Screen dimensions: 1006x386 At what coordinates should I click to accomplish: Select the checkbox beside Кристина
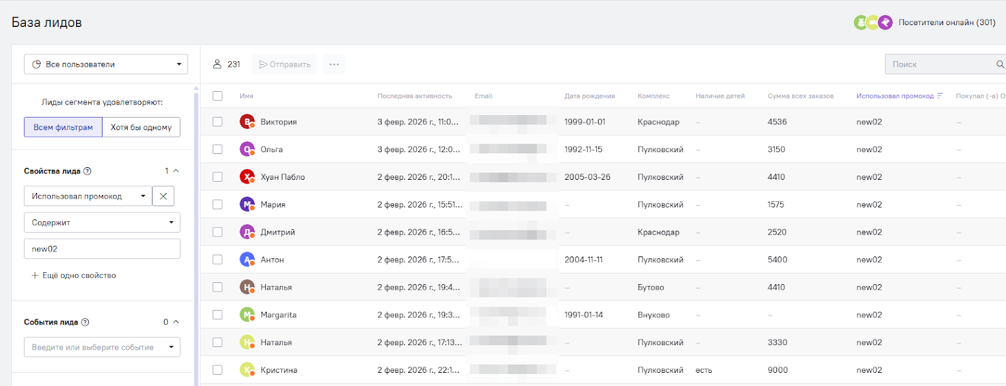pyautogui.click(x=218, y=370)
